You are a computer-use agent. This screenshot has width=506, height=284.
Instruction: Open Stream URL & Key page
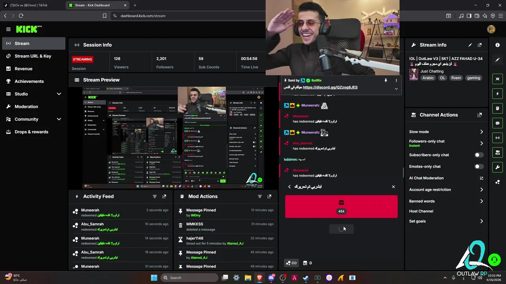[34, 56]
